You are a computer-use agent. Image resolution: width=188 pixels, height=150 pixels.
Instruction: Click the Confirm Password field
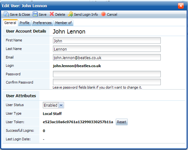point(107,82)
